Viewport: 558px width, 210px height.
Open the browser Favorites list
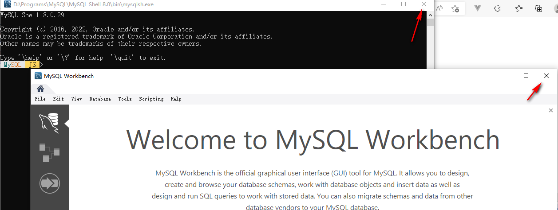(x=519, y=8)
